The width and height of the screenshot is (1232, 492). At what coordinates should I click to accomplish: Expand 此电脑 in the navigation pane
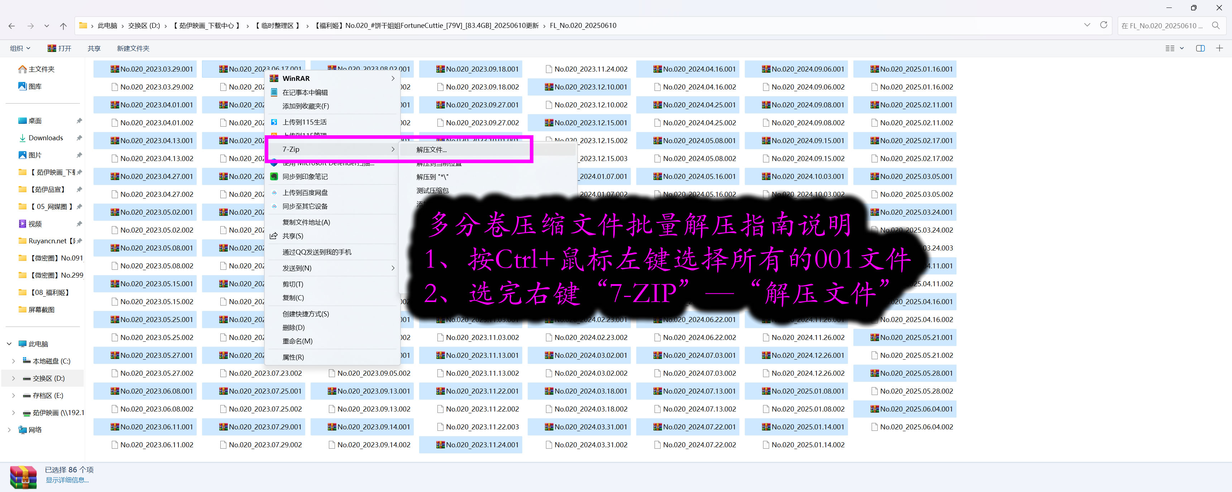coord(9,344)
